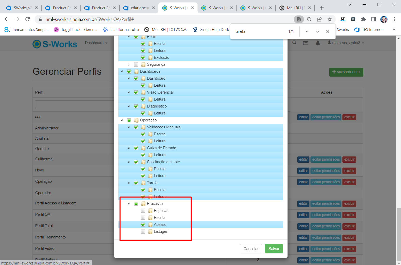Collapse the Processo tree node
The width and height of the screenshot is (401, 265).
pos(129,204)
